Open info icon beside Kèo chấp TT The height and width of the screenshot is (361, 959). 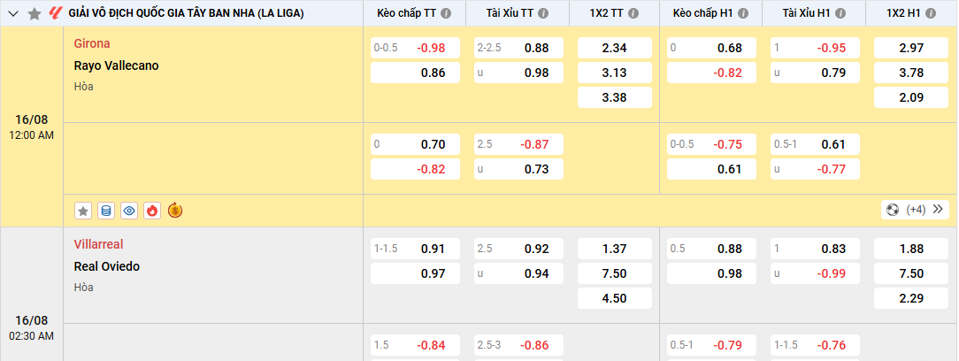pos(446,13)
